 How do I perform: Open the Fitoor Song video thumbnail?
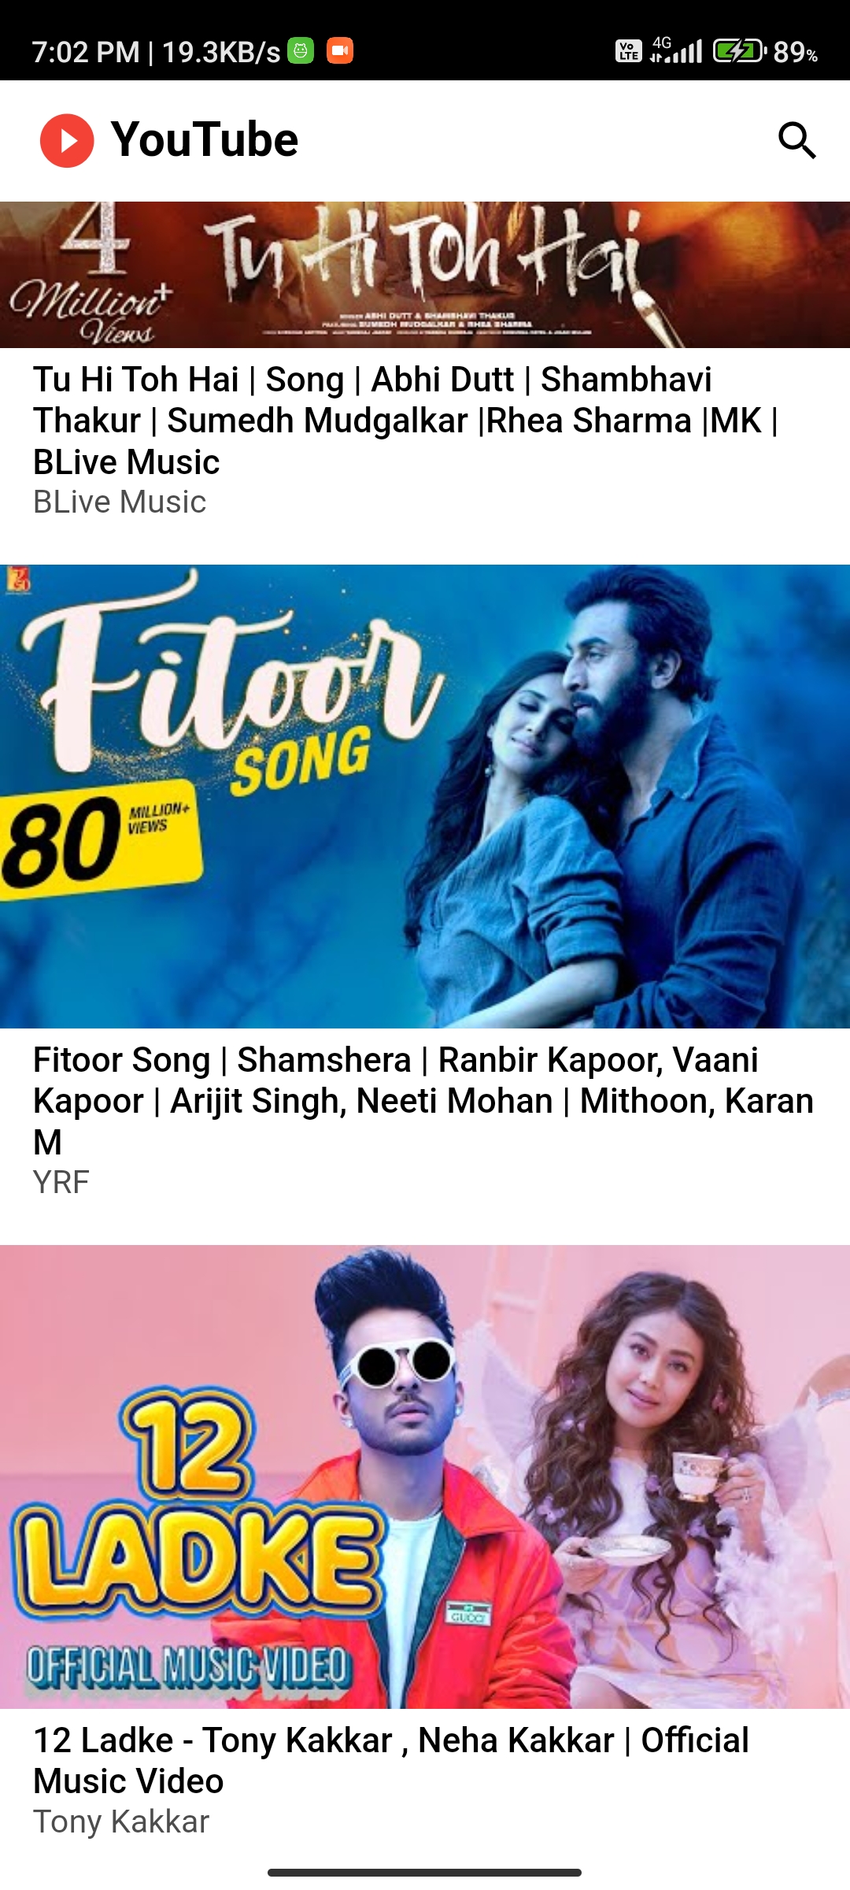pos(425,796)
